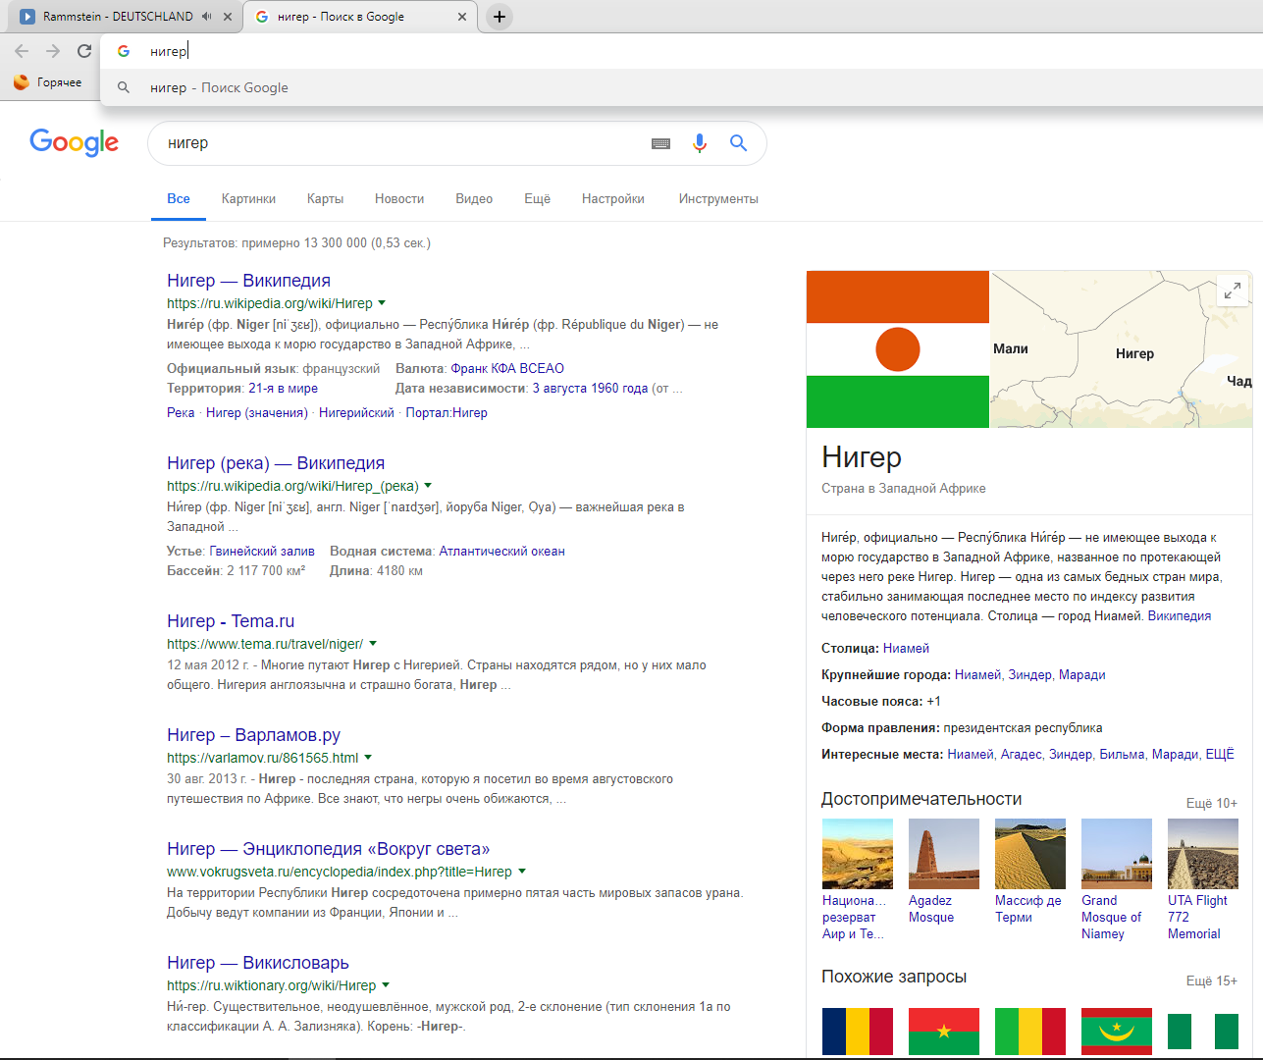The height and width of the screenshot is (1060, 1263).
Task: Show Ещё 10+ достопримечательности
Action: (x=1212, y=803)
